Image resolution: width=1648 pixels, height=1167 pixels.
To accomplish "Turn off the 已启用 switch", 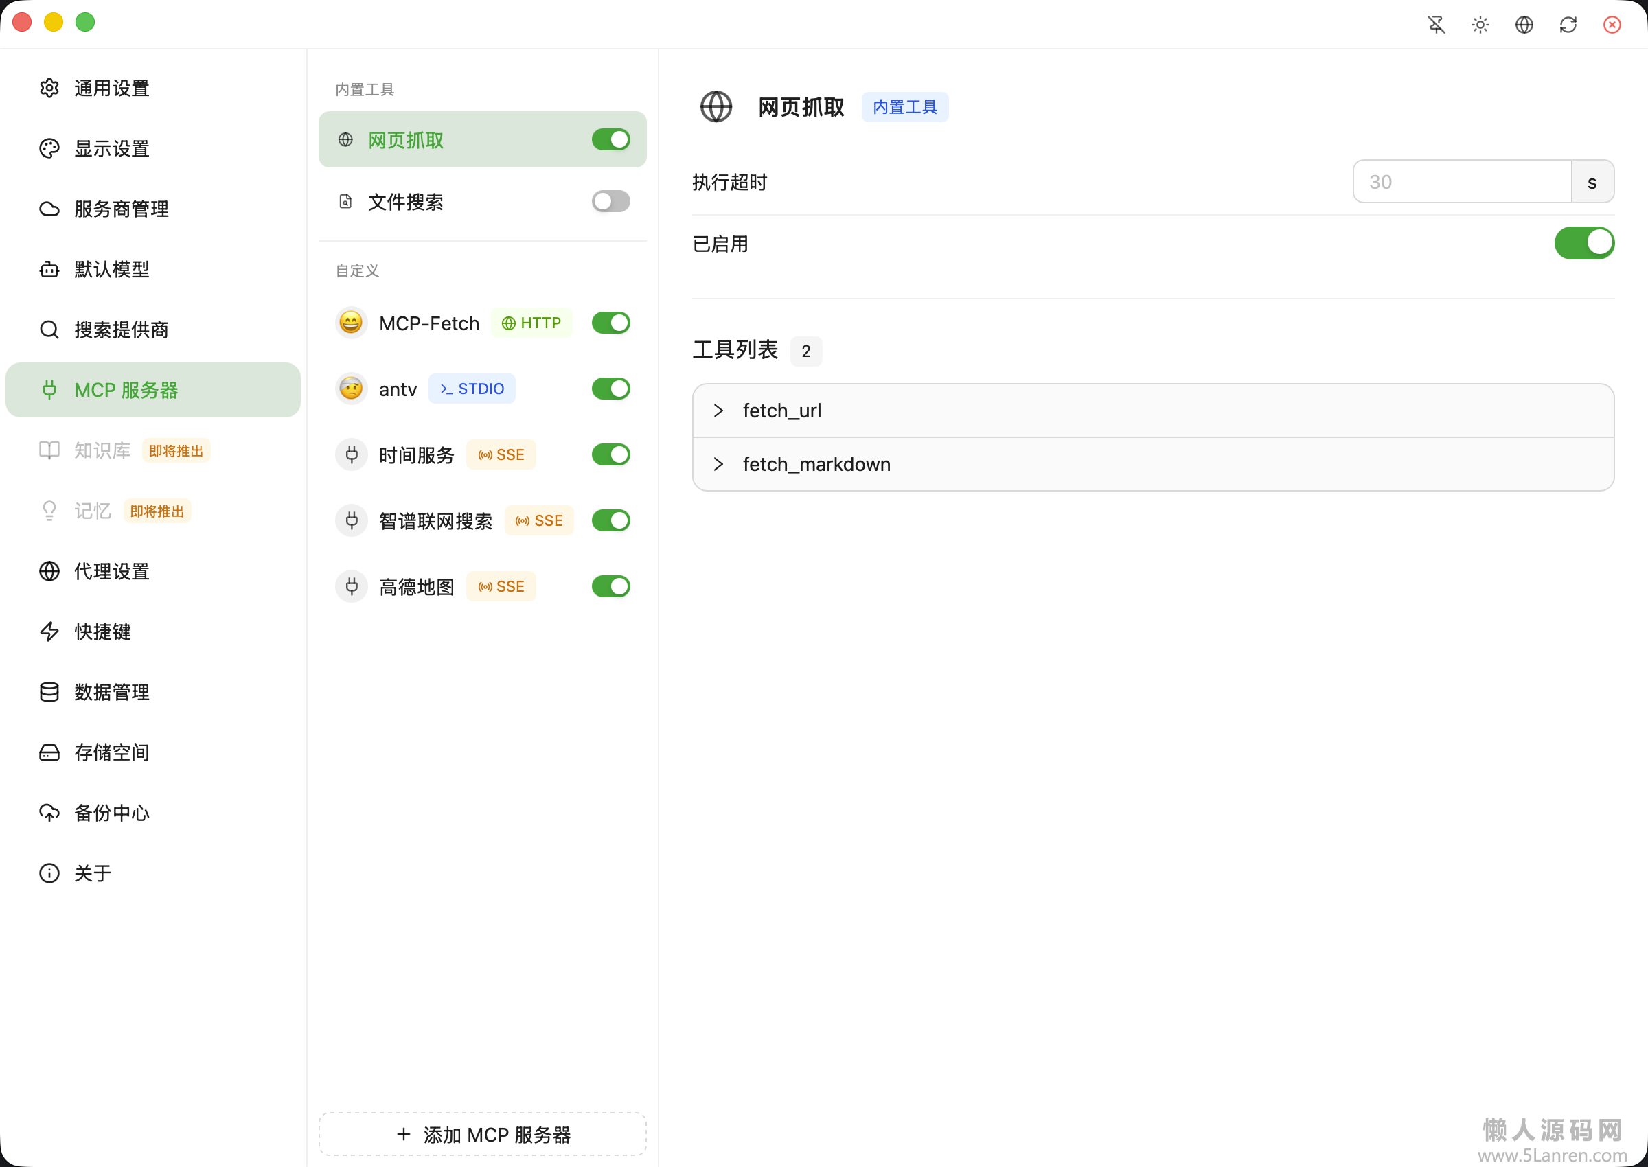I will pyautogui.click(x=1583, y=243).
